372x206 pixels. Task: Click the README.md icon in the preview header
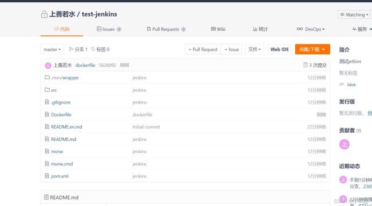tap(46, 197)
